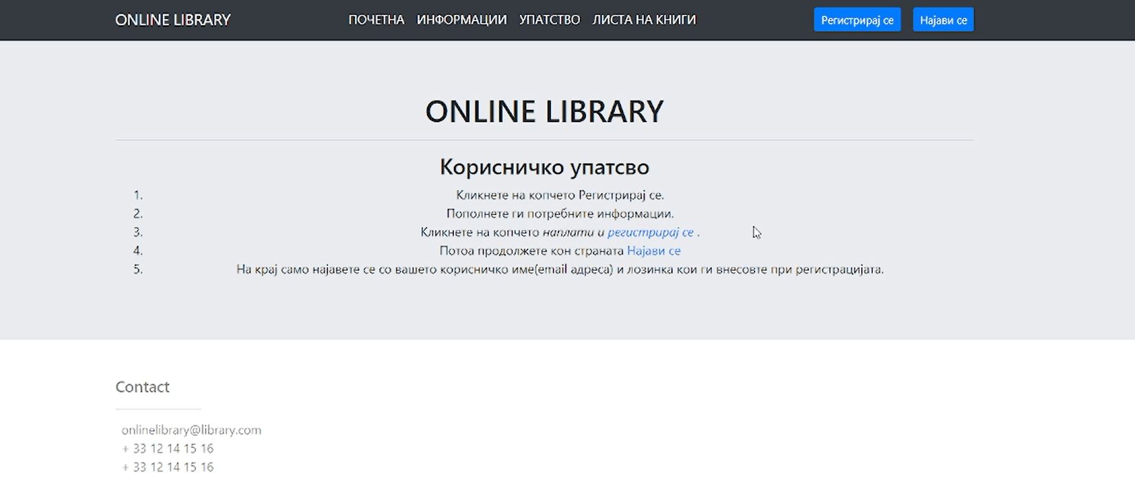This screenshot has height=490, width=1135.
Task: Click step 5 instruction about корисничко име
Action: click(x=559, y=269)
